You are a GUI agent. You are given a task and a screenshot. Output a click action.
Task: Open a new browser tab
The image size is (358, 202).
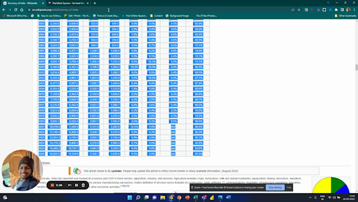(95, 3)
